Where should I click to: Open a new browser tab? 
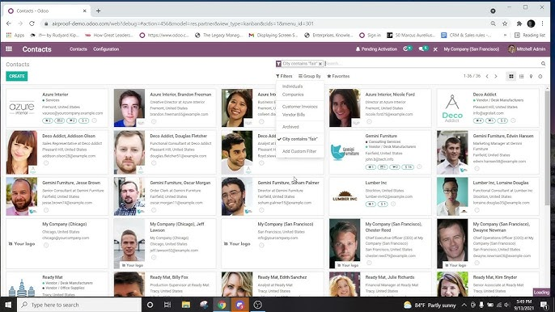point(98,11)
